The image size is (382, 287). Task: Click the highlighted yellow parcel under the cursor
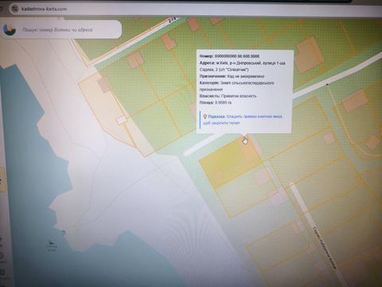pos(231,161)
